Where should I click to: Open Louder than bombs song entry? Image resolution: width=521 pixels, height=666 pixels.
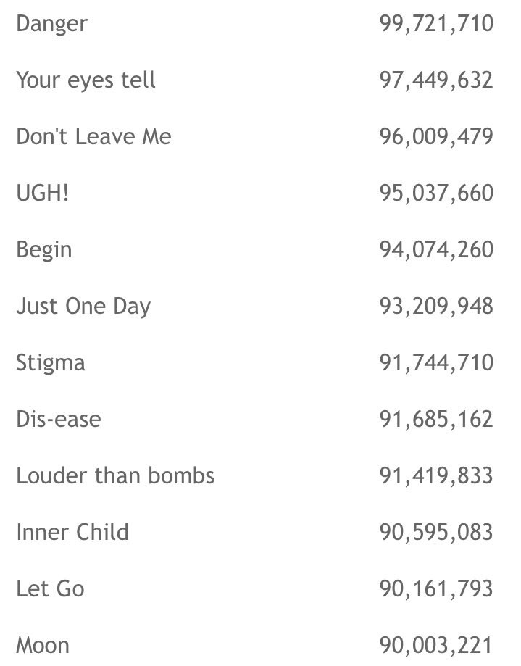pos(115,475)
